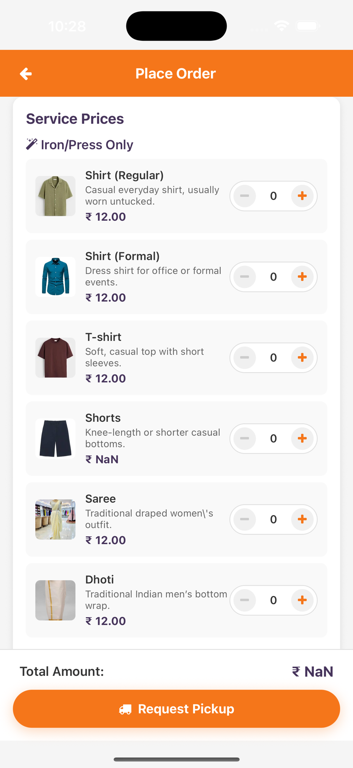Viewport: 353px width, 768px height.
Task: Add one Shirt (Formal) using plus
Action: coord(302,277)
